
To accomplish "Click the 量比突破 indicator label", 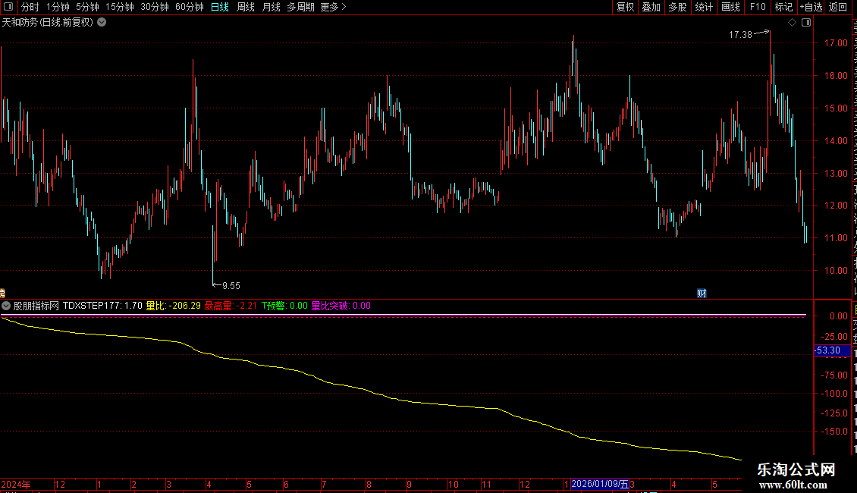I will tap(341, 306).
